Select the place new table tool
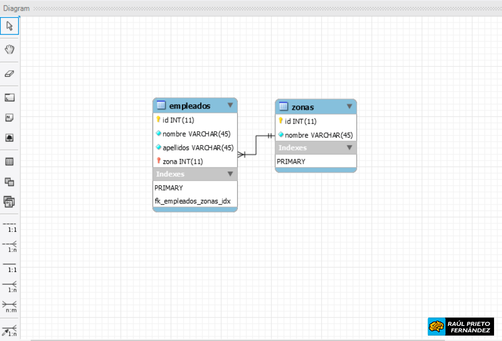502x341 pixels. pos(10,162)
